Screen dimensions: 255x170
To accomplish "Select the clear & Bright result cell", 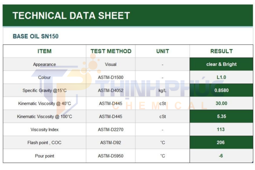I will (221, 64).
